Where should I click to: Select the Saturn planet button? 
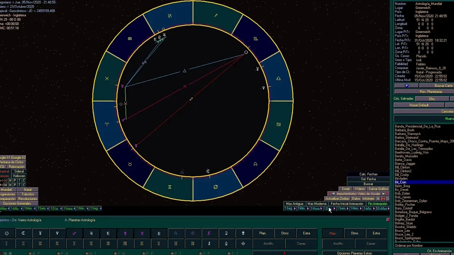(x=108, y=233)
